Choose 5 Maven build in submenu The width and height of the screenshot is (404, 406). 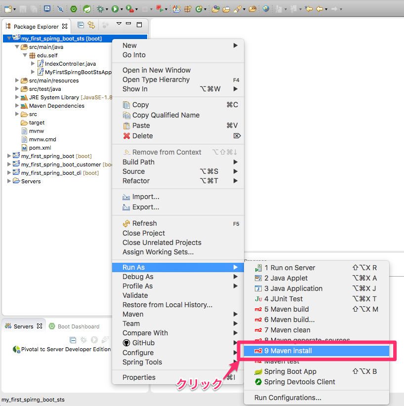click(317, 309)
